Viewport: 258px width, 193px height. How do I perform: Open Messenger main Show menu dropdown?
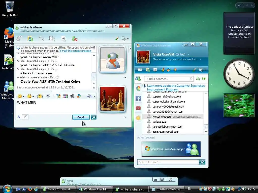point(202,70)
